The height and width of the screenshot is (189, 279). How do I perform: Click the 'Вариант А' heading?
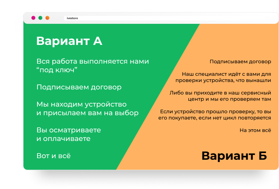69,41
